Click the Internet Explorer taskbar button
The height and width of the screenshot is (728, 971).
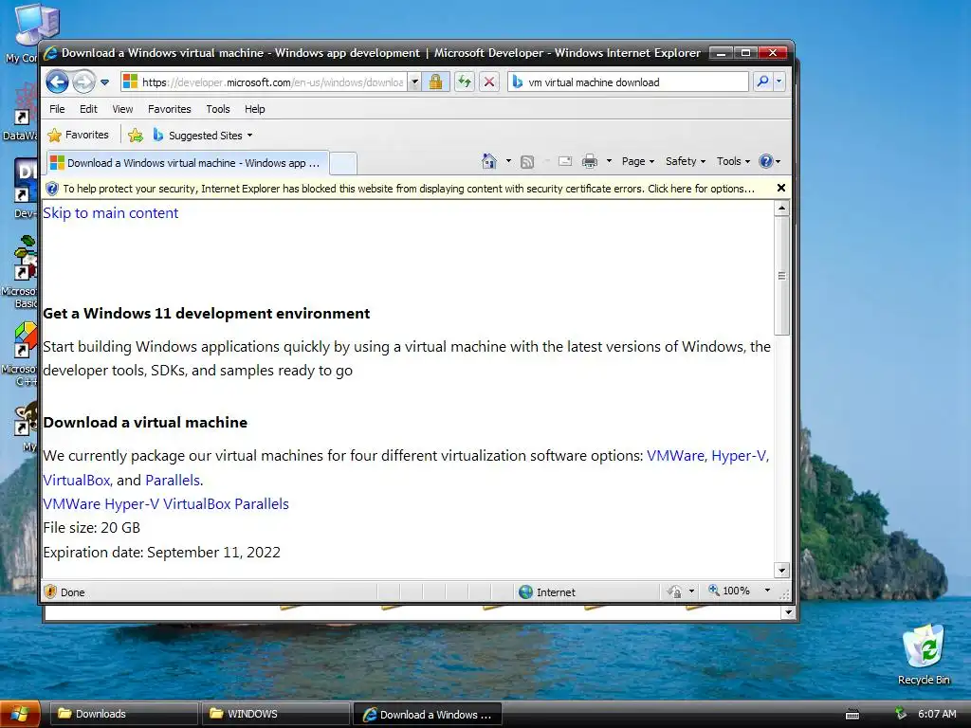428,715
